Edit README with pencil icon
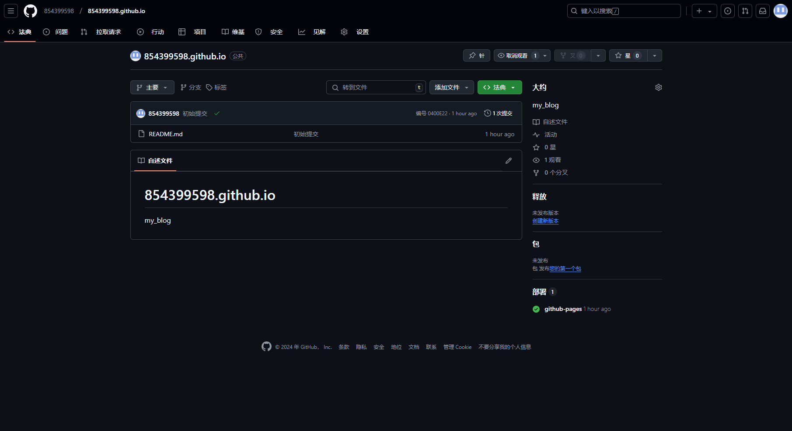The height and width of the screenshot is (431, 792). pos(508,161)
